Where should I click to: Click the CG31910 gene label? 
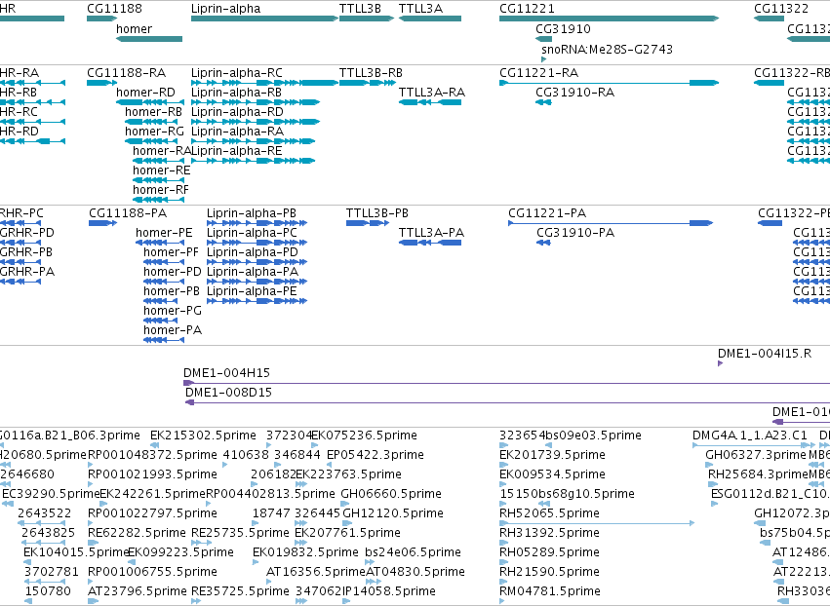point(563,28)
